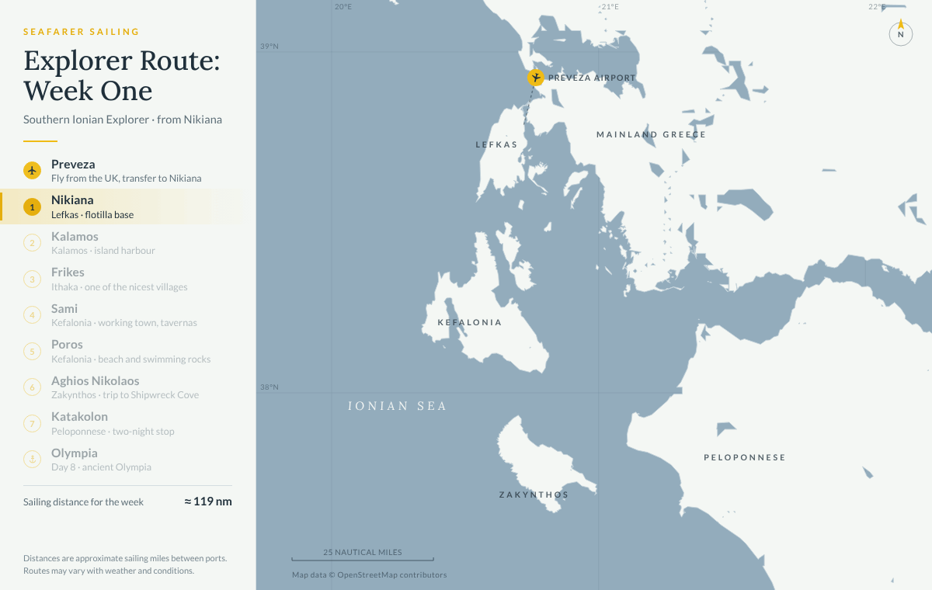Open the Frikes route entry
The height and width of the screenshot is (590, 932).
coord(127,279)
